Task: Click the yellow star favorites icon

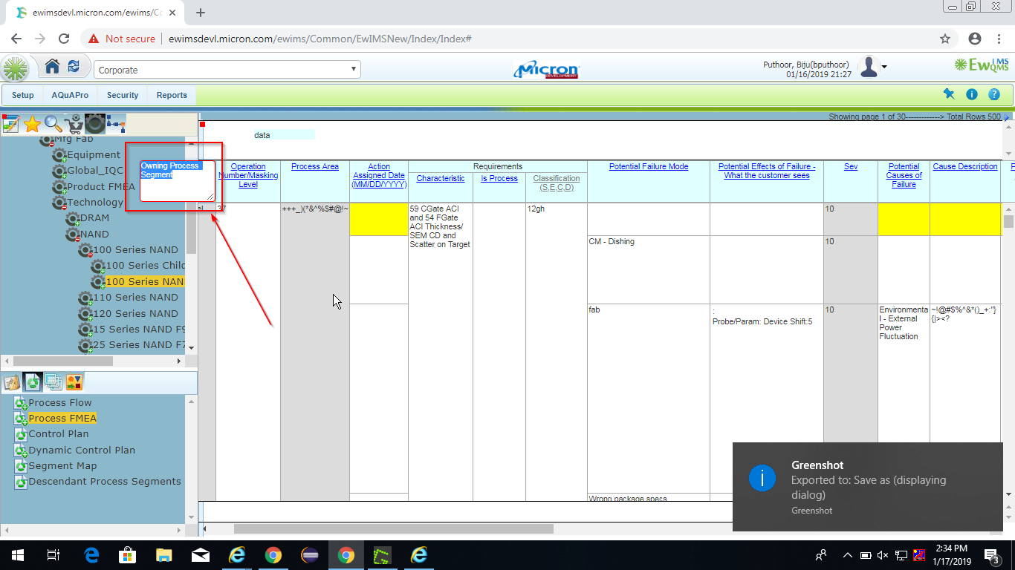Action: (31, 124)
